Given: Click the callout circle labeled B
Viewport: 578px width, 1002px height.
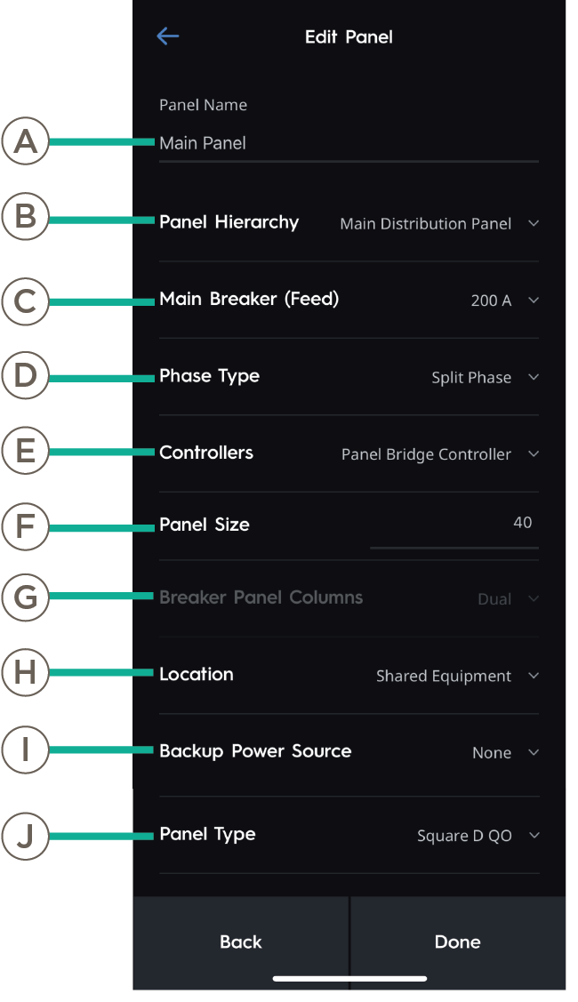Looking at the screenshot, I should coord(26,217).
